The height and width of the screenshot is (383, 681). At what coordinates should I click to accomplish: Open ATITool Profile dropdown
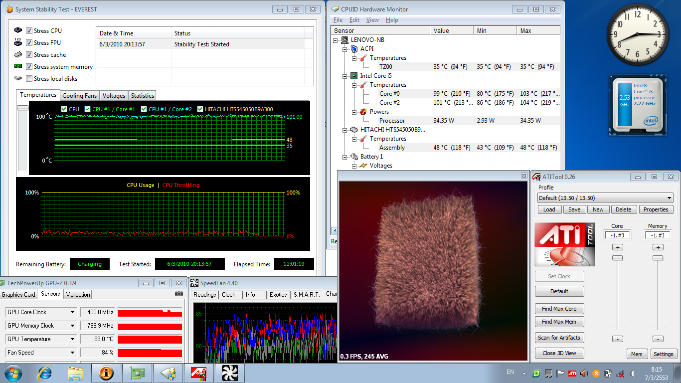(606, 198)
